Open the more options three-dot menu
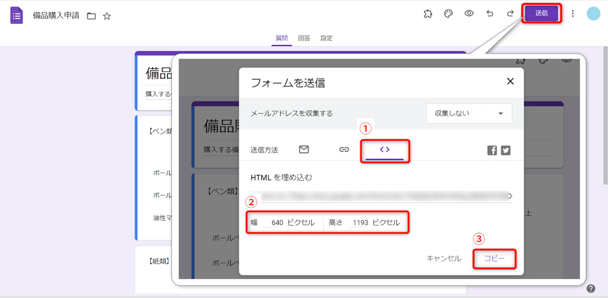Screen dimensions: 608x298 point(573,14)
